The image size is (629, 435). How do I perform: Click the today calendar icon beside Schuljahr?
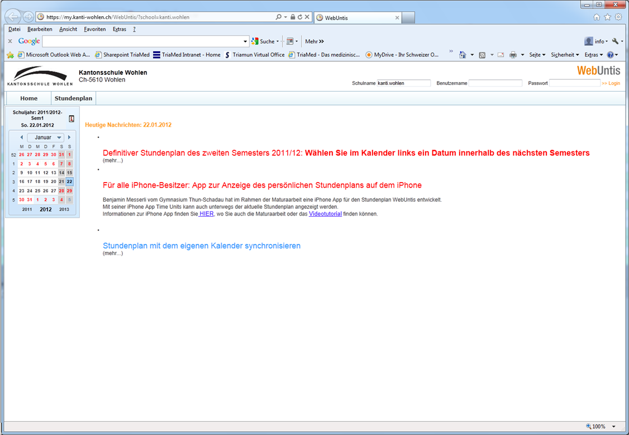point(72,118)
